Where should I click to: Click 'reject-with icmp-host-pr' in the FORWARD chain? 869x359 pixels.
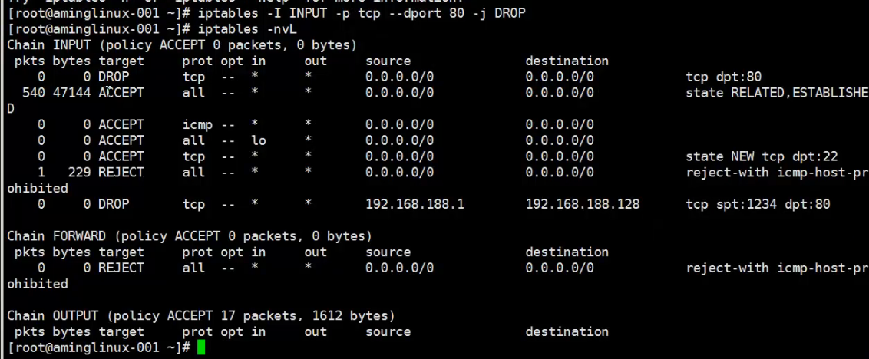point(777,268)
